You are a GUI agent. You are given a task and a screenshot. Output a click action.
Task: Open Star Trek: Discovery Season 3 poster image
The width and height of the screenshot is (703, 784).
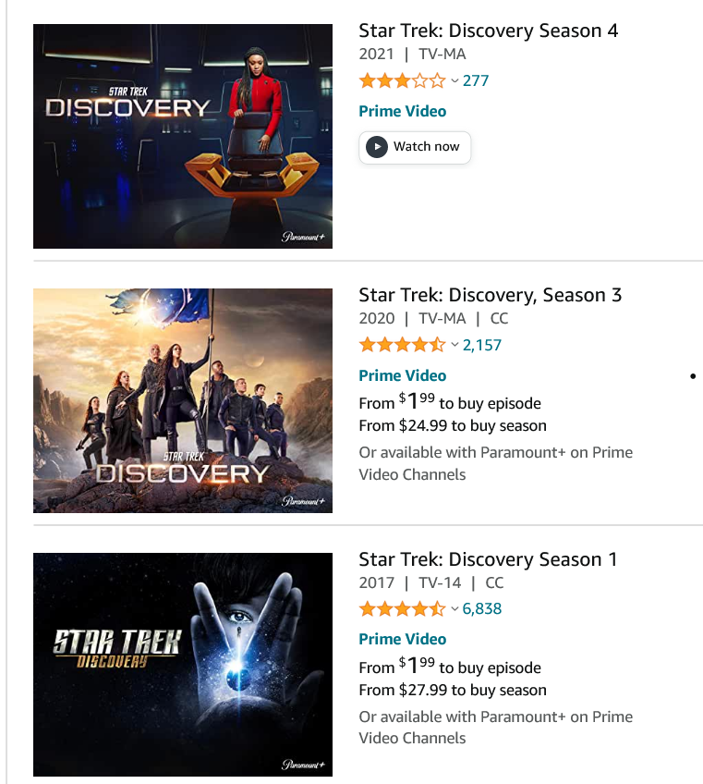pos(183,400)
